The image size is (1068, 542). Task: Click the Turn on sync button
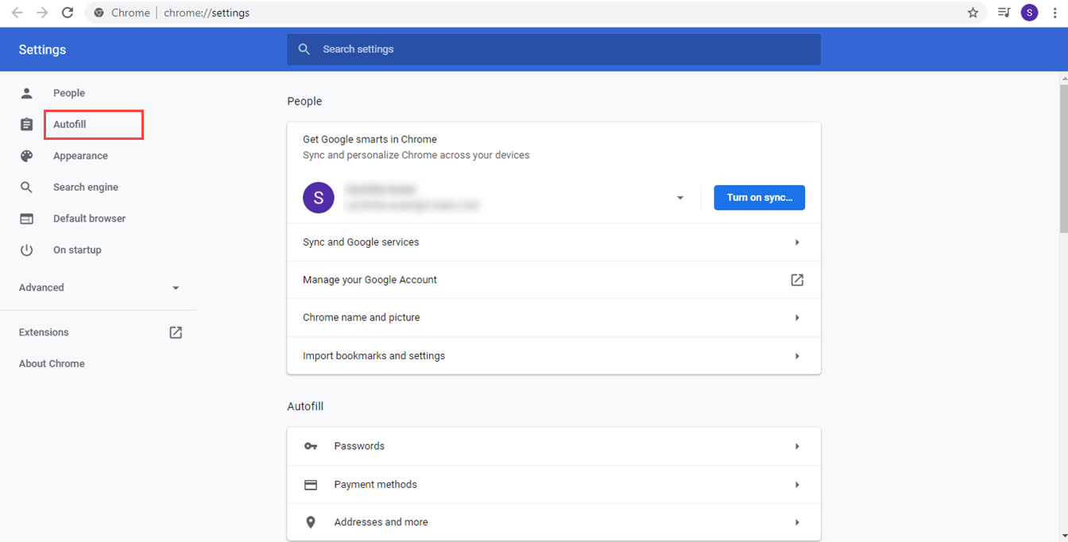(x=760, y=198)
